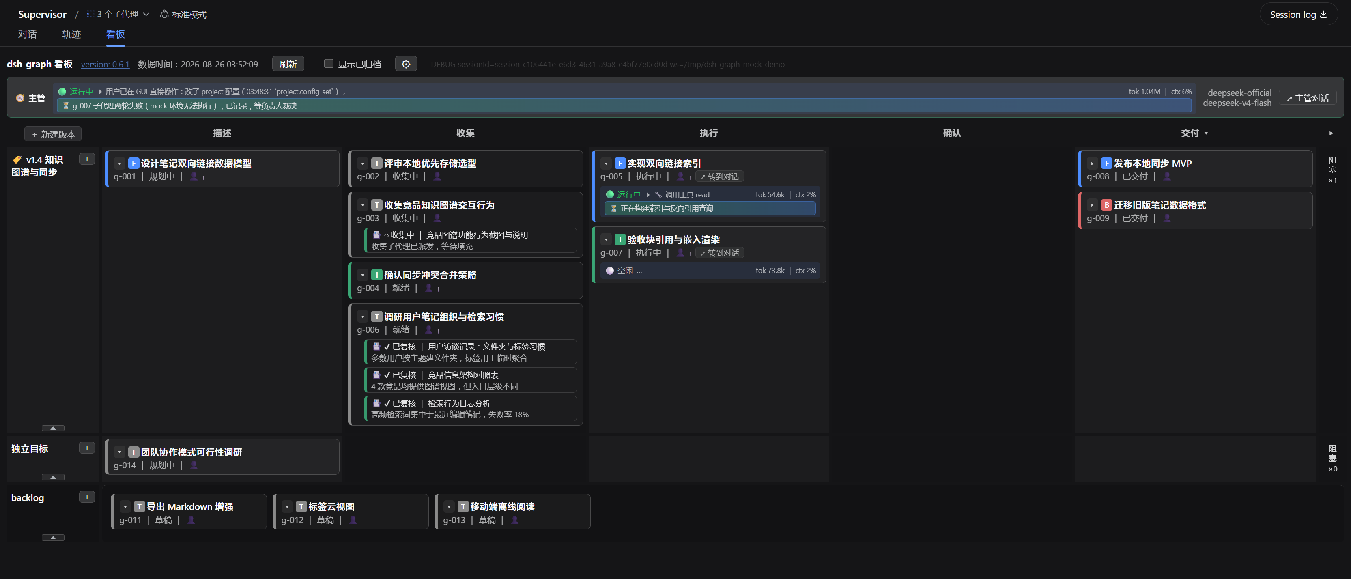Expand the 迁移旧版笔记数据格式 card
The width and height of the screenshot is (1351, 579).
tap(1093, 205)
